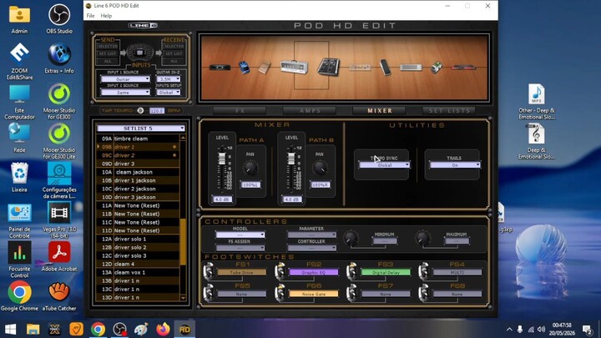Image resolution: width=601 pixels, height=338 pixels.
Task: Click the preset list scrollbar down arrow
Action: [x=183, y=298]
